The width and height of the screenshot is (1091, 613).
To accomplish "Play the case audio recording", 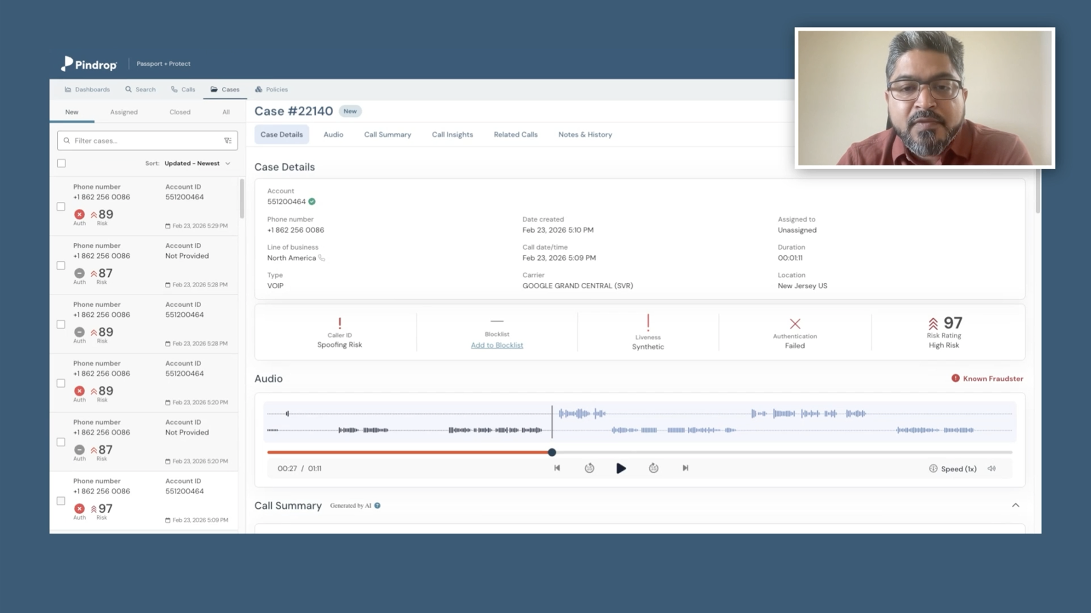I will (x=621, y=468).
